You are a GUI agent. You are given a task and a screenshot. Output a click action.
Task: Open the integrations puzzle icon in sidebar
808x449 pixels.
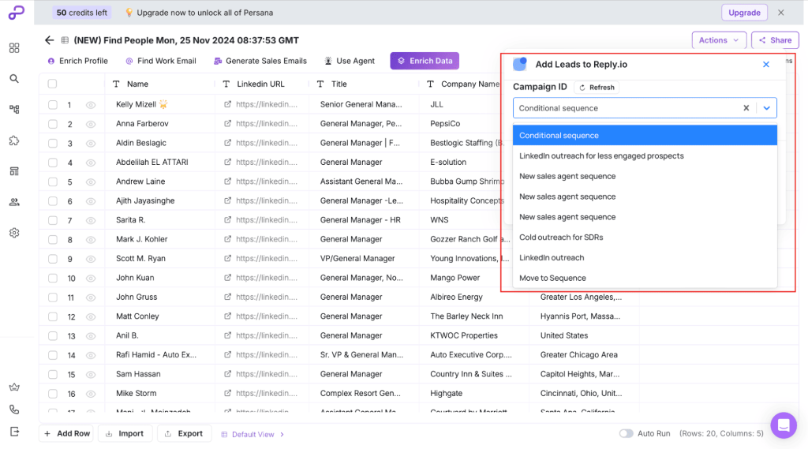(14, 140)
